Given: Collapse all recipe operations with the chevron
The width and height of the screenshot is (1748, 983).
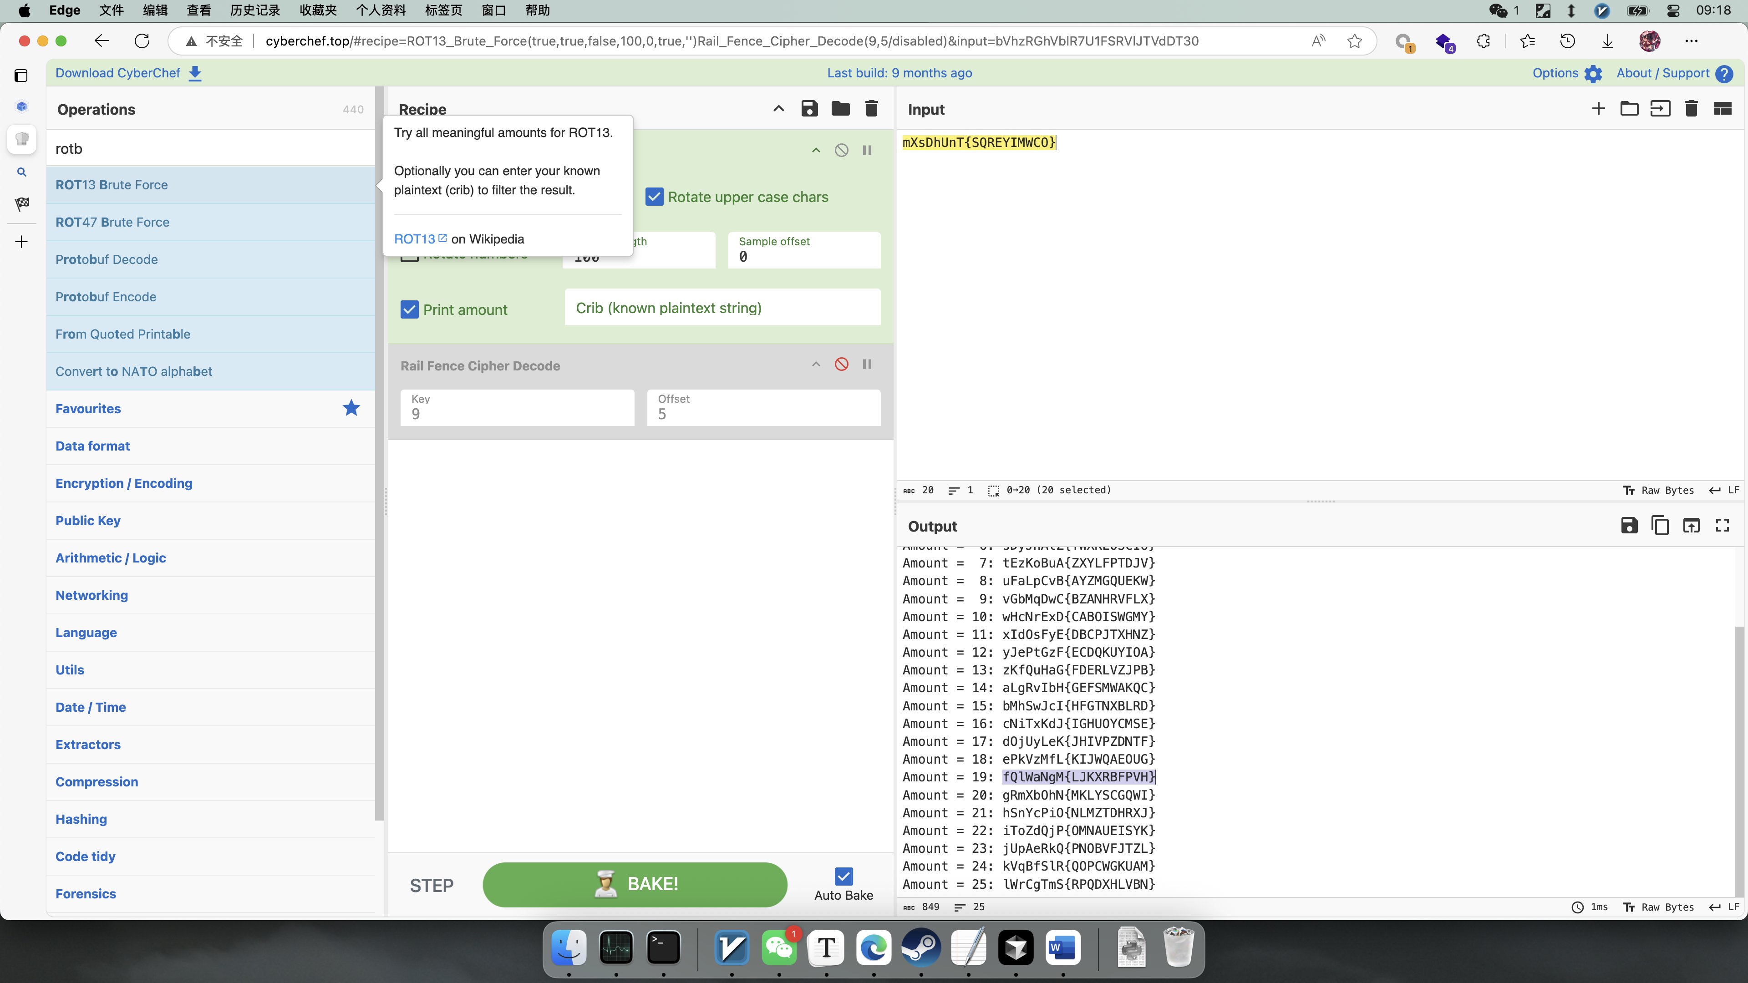Looking at the screenshot, I should point(778,109).
